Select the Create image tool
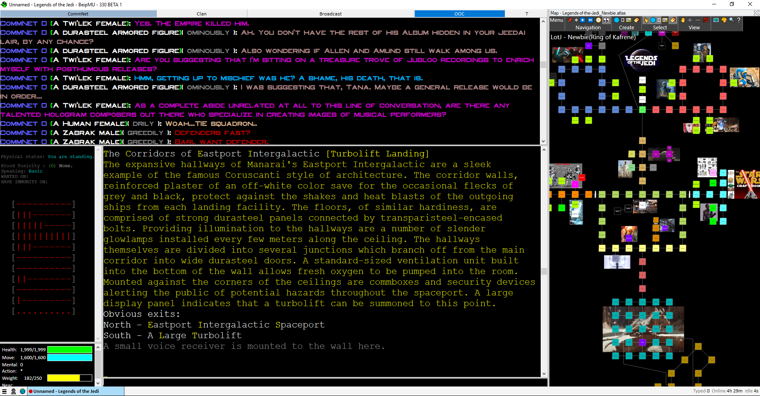 tap(629, 20)
